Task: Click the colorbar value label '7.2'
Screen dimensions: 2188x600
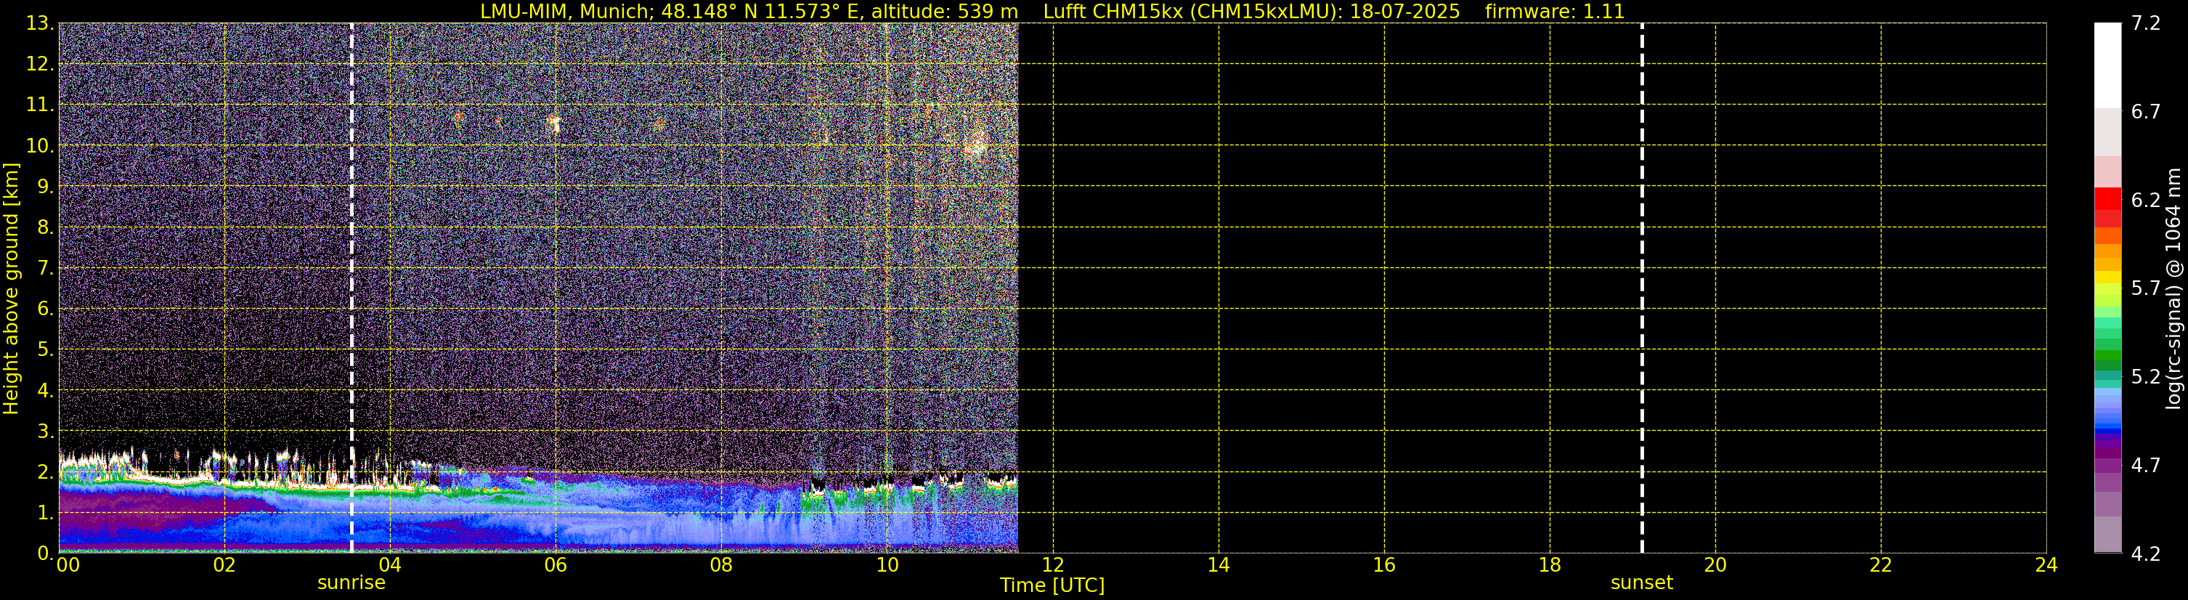Action: (2146, 24)
